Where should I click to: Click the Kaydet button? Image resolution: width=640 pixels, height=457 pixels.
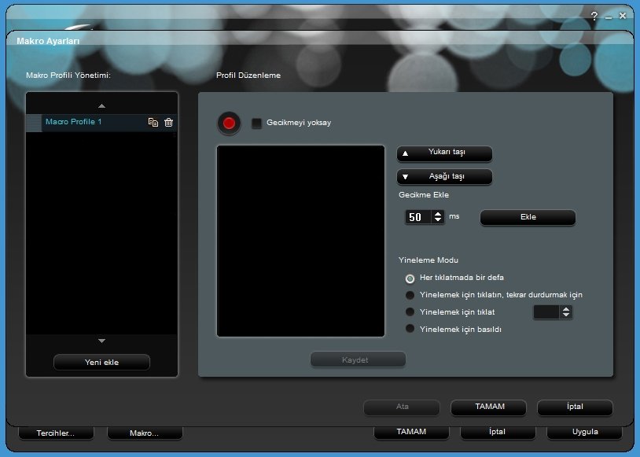tap(358, 359)
